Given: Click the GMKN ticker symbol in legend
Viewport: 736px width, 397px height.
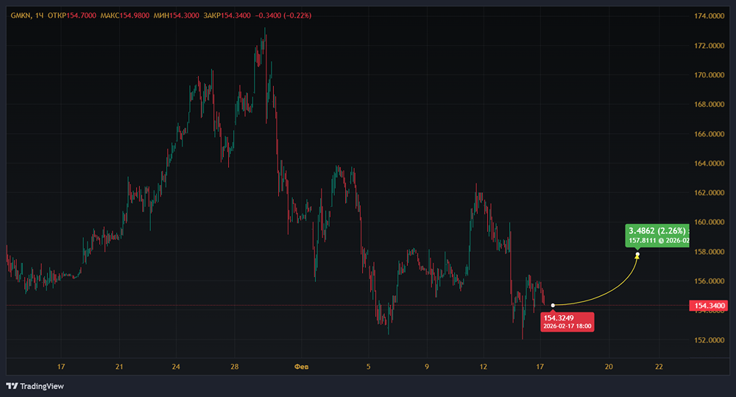Looking at the screenshot, I should (20, 15).
